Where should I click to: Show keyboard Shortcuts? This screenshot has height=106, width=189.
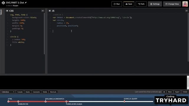pyautogui.click(x=53, y=92)
